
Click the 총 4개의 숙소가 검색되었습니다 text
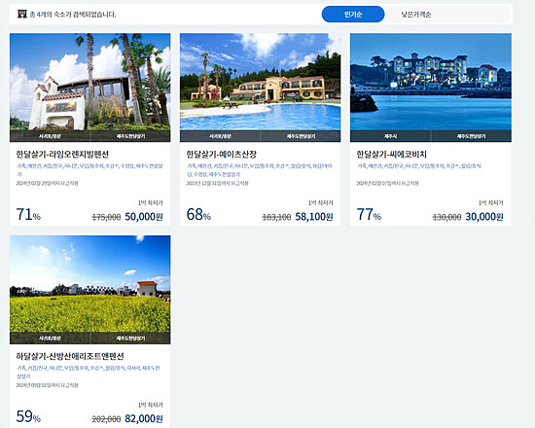(x=73, y=15)
